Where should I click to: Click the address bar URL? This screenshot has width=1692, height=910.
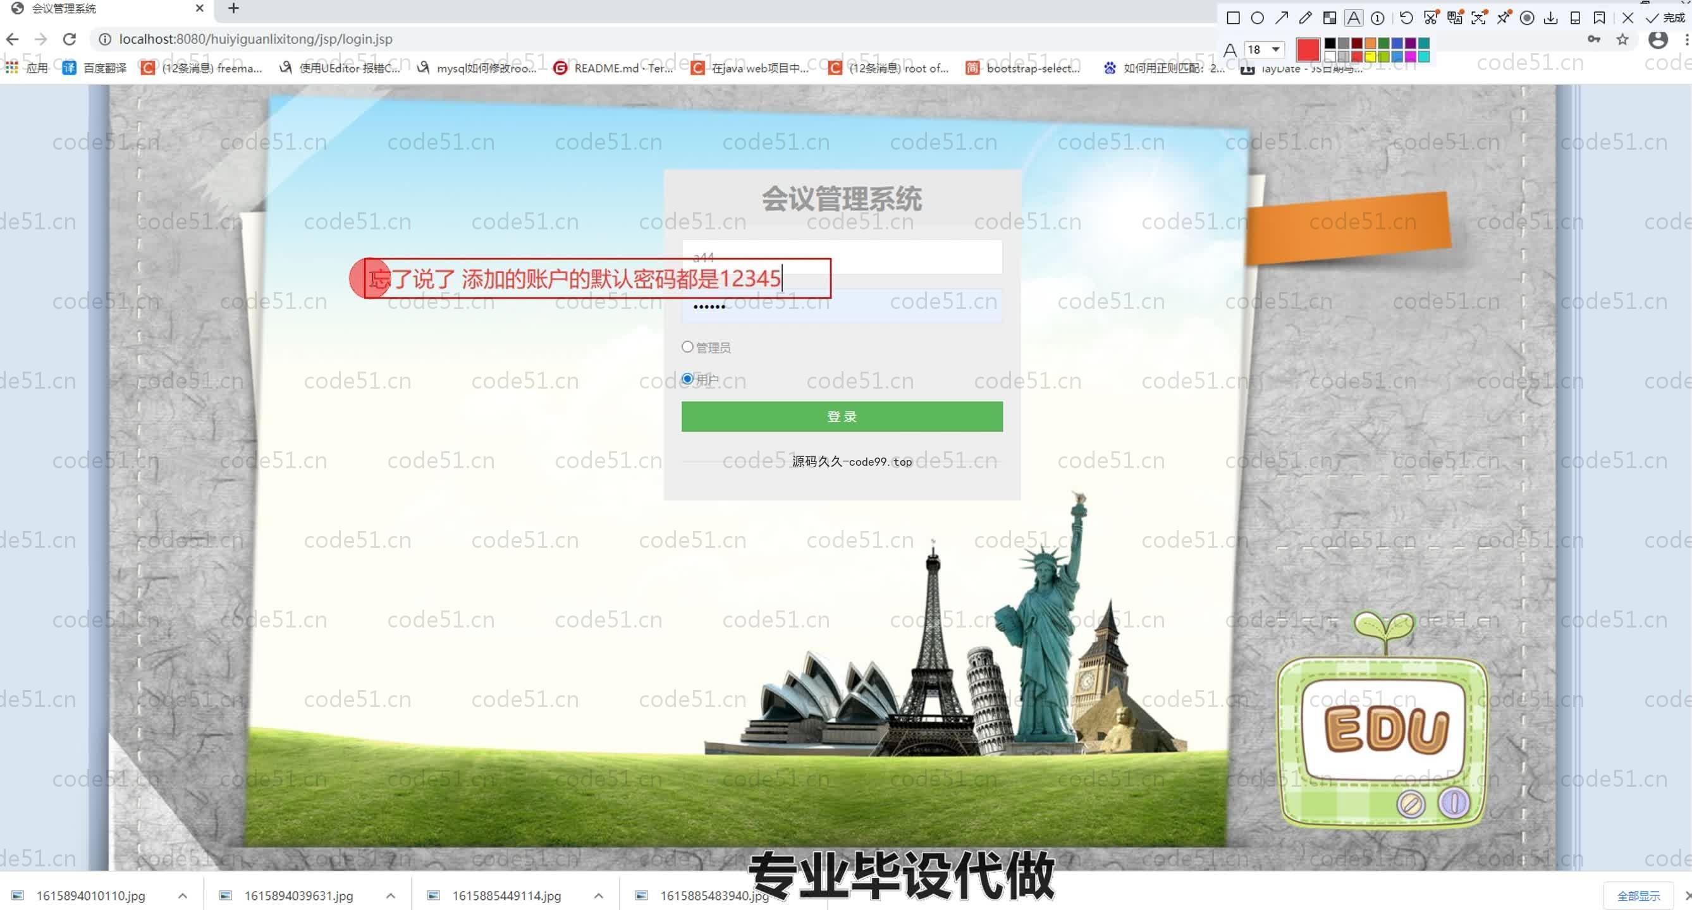255,39
